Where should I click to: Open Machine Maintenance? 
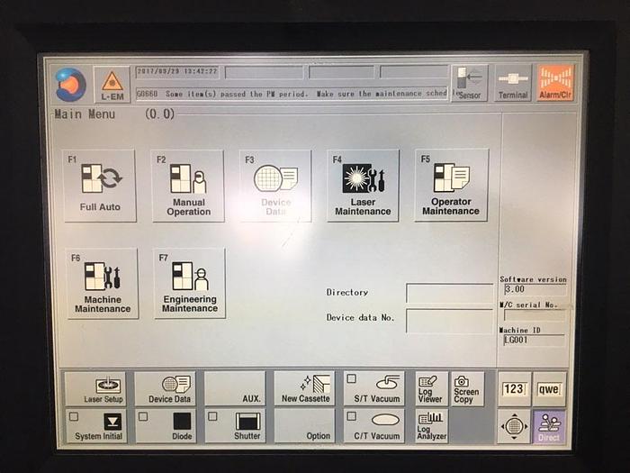point(102,283)
